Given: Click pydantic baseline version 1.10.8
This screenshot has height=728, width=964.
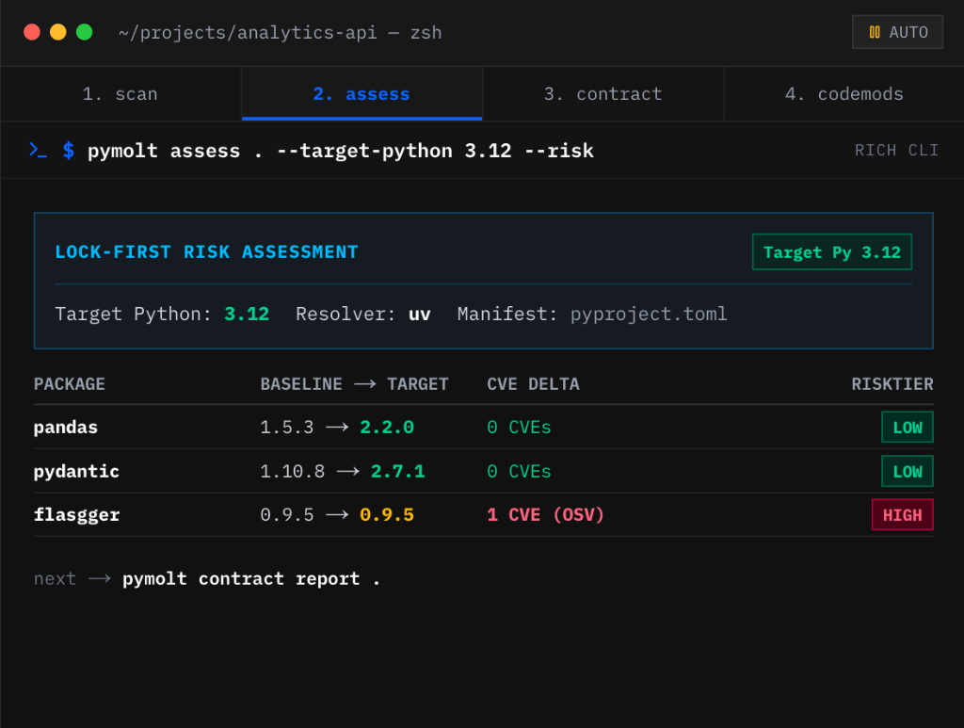Looking at the screenshot, I should [x=293, y=472].
